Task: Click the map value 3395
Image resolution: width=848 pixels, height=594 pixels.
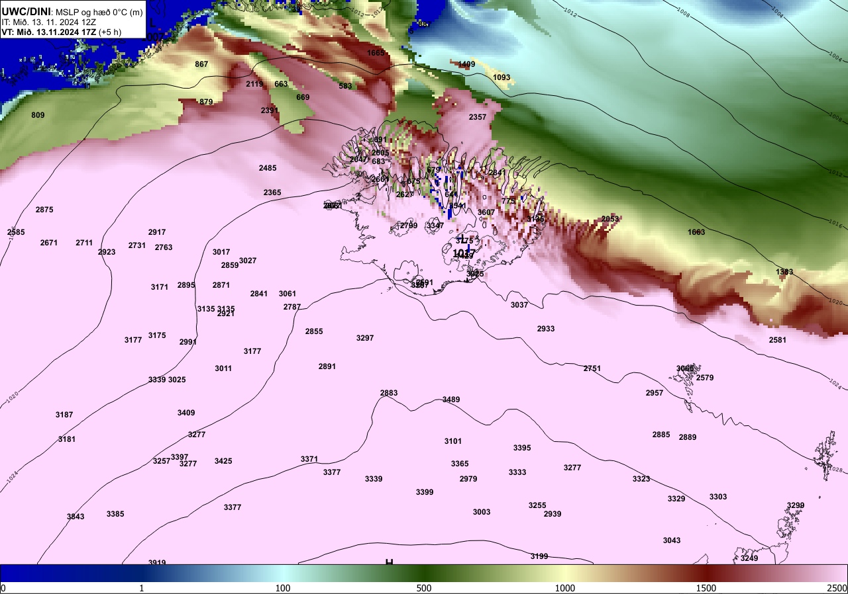Action: pos(522,448)
